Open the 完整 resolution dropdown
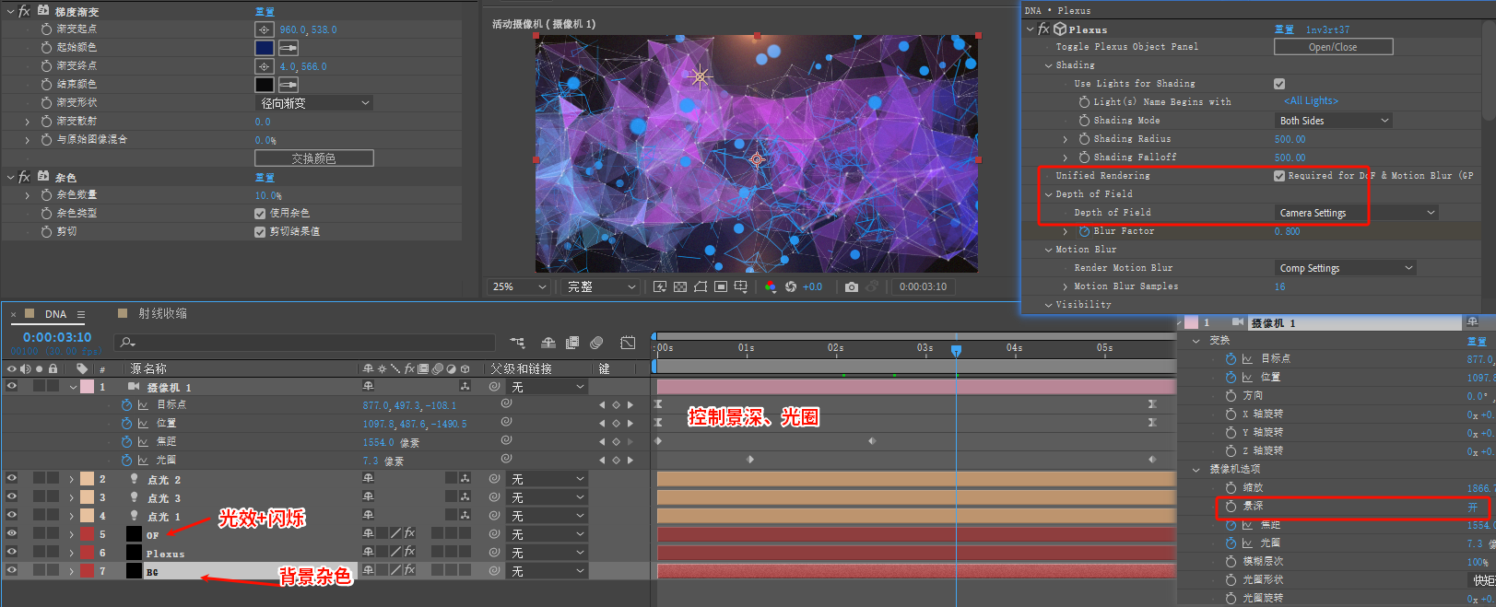Viewport: 1496px width, 607px height. click(601, 286)
